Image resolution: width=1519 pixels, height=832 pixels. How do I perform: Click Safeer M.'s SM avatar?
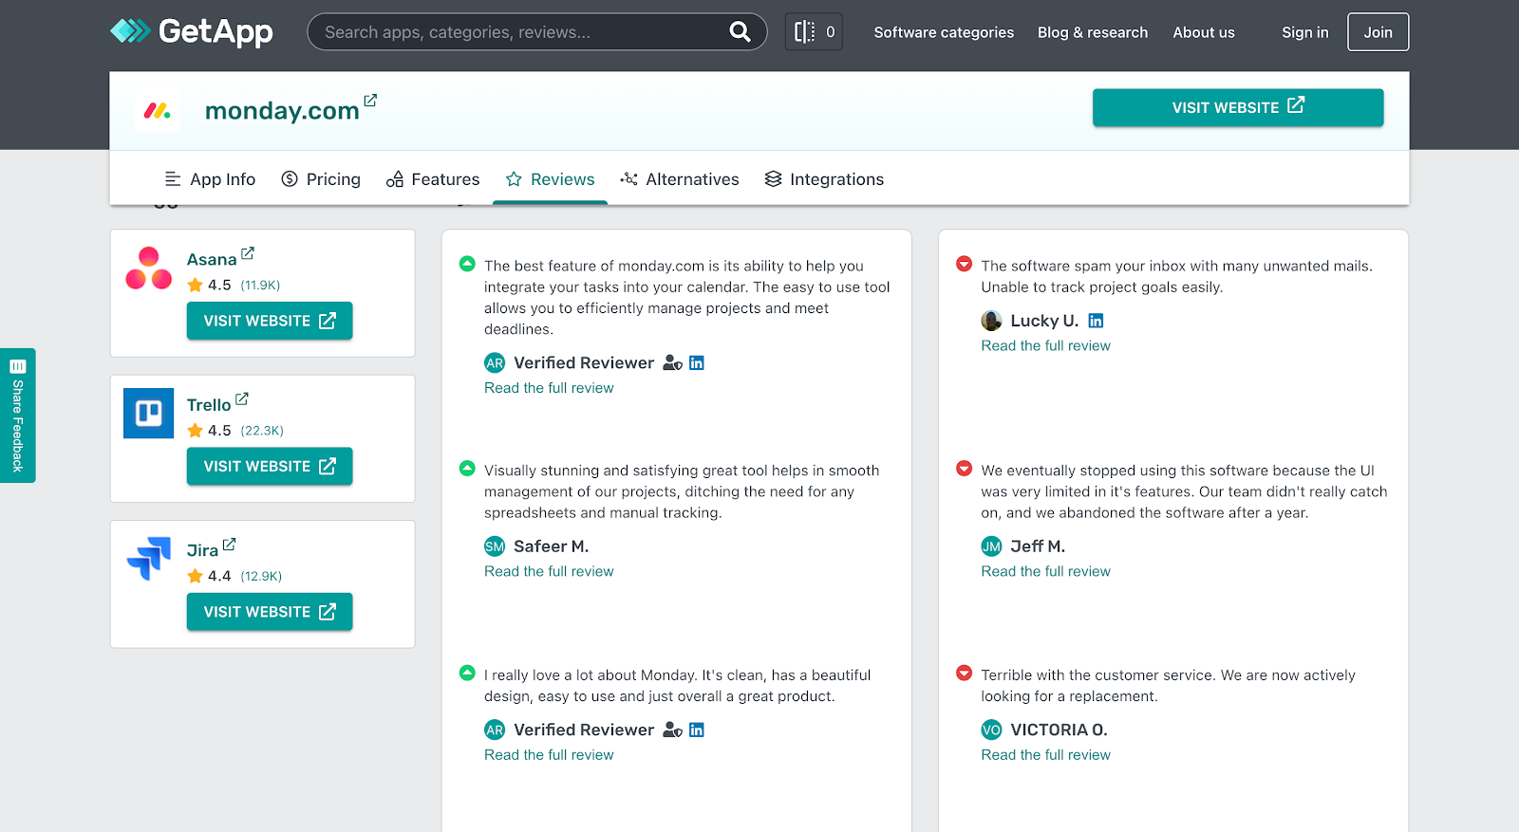495,546
